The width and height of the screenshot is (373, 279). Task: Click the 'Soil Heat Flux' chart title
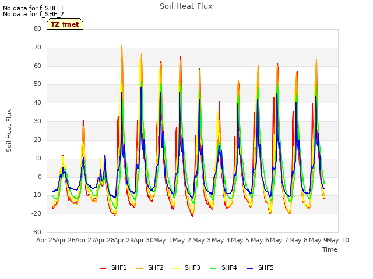click(x=186, y=6)
